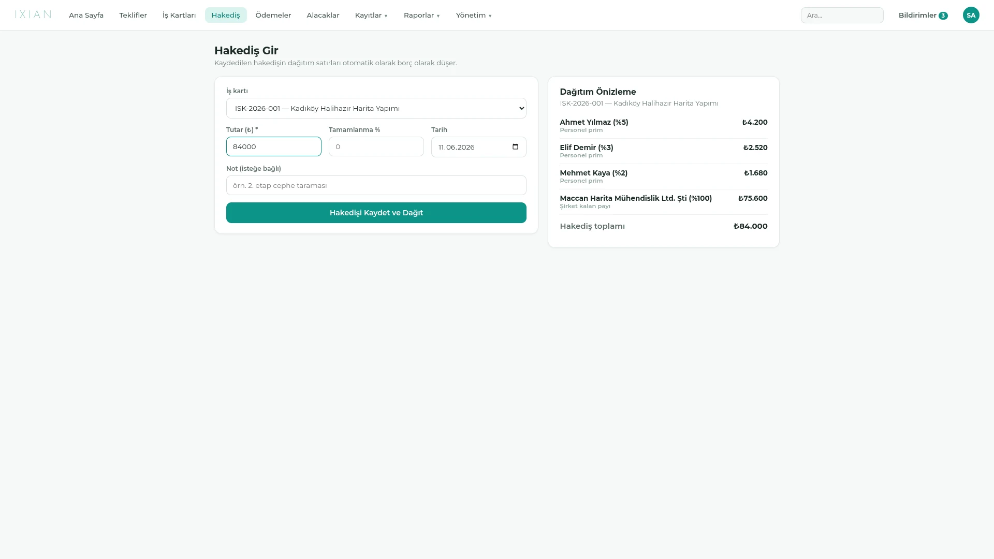
Task: Go to the IXIAN logo home
Action: (x=33, y=14)
